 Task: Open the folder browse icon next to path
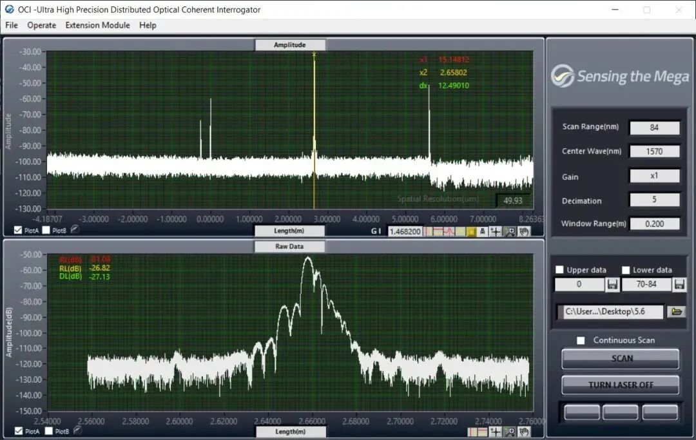pyautogui.click(x=677, y=312)
